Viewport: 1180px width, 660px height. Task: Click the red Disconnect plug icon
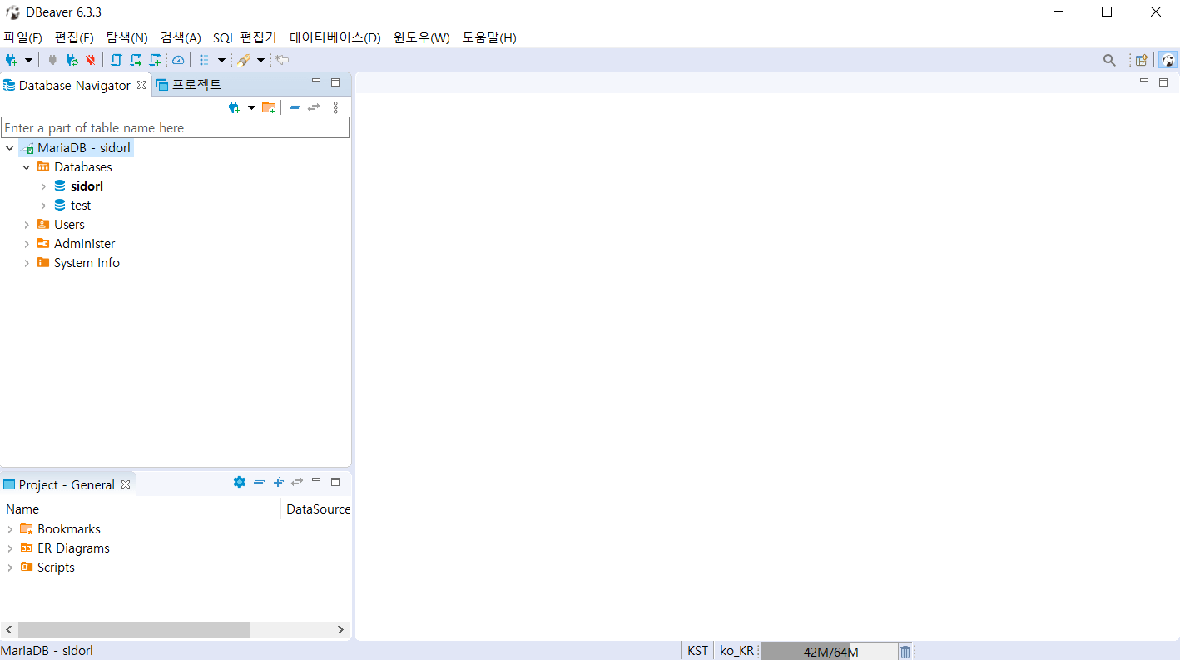pyautogui.click(x=91, y=60)
